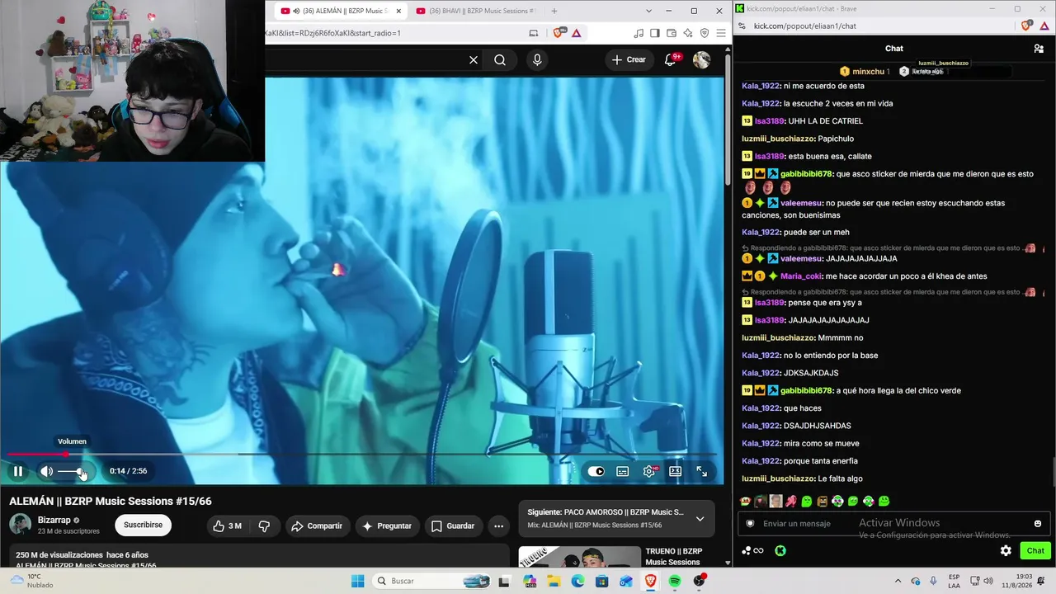Open the Brave hamburger main menu
1056x594 pixels.
click(x=721, y=33)
